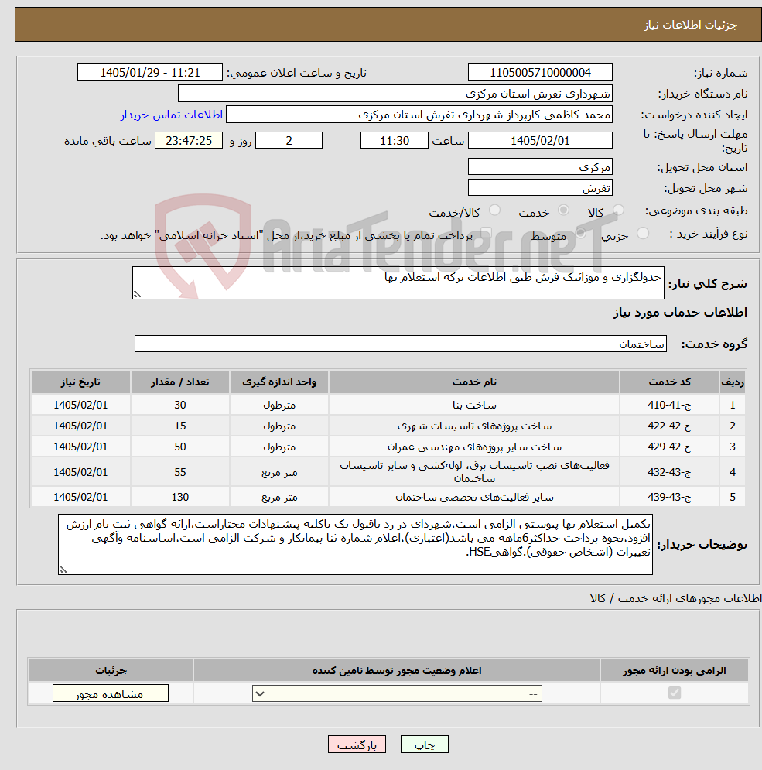This screenshot has height=770, width=762.
Task: Click the چاپ (print) button
Action: click(424, 744)
